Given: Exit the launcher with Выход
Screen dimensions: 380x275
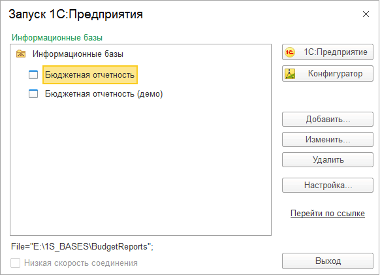Looking at the screenshot, I should 328,261.
